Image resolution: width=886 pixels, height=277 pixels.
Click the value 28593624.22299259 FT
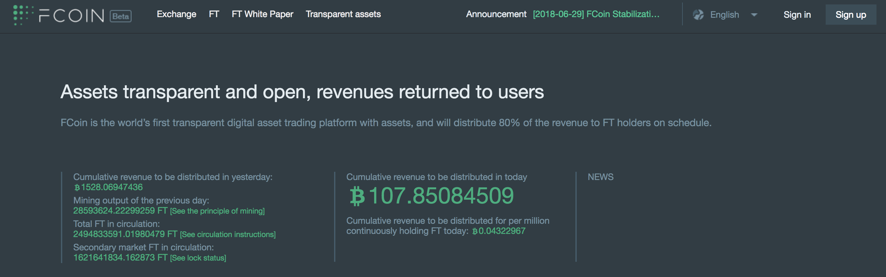120,210
